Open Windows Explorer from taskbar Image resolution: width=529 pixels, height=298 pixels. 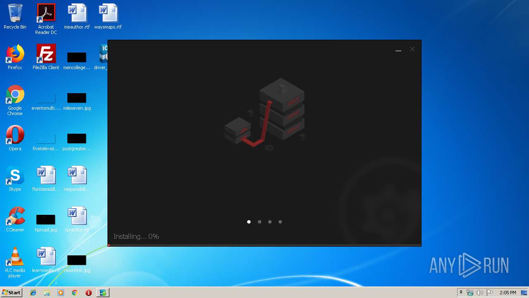tap(47, 293)
